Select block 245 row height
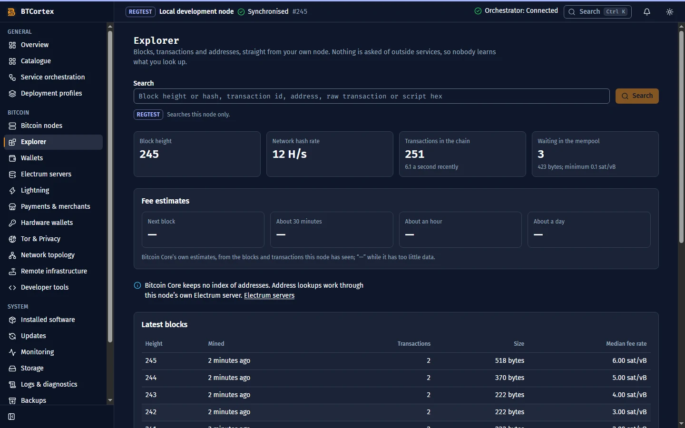 (151, 360)
